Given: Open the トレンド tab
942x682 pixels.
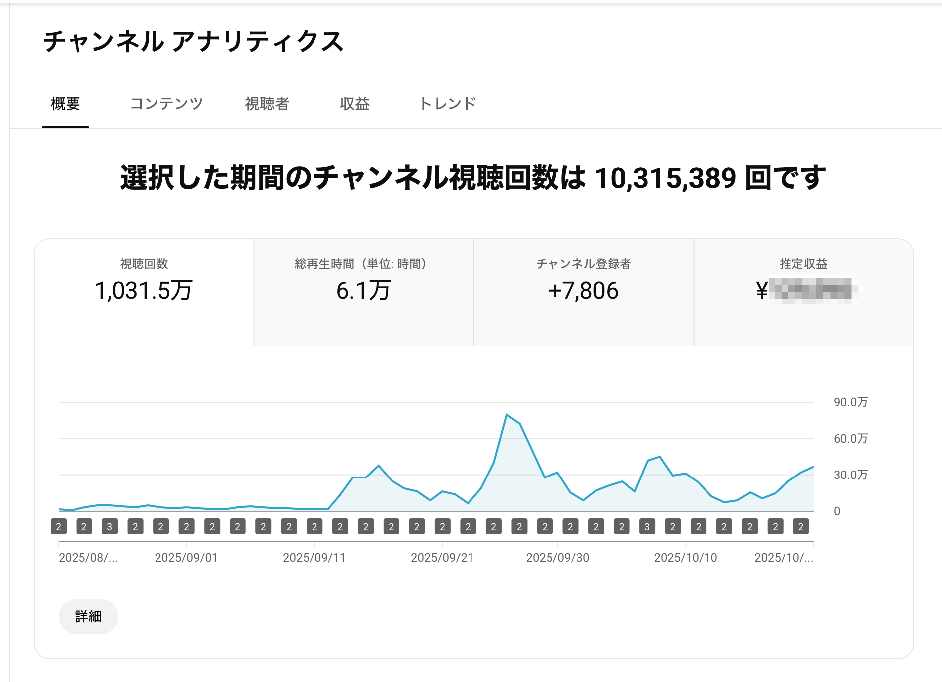Looking at the screenshot, I should tap(448, 104).
